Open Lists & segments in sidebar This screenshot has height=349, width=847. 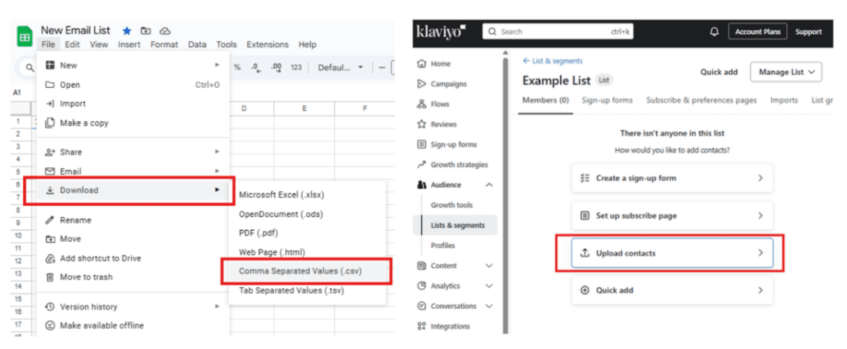(455, 225)
